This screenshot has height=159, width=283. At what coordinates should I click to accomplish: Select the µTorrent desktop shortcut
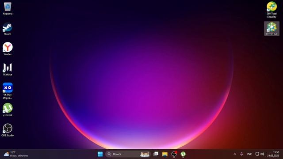pos(8,110)
